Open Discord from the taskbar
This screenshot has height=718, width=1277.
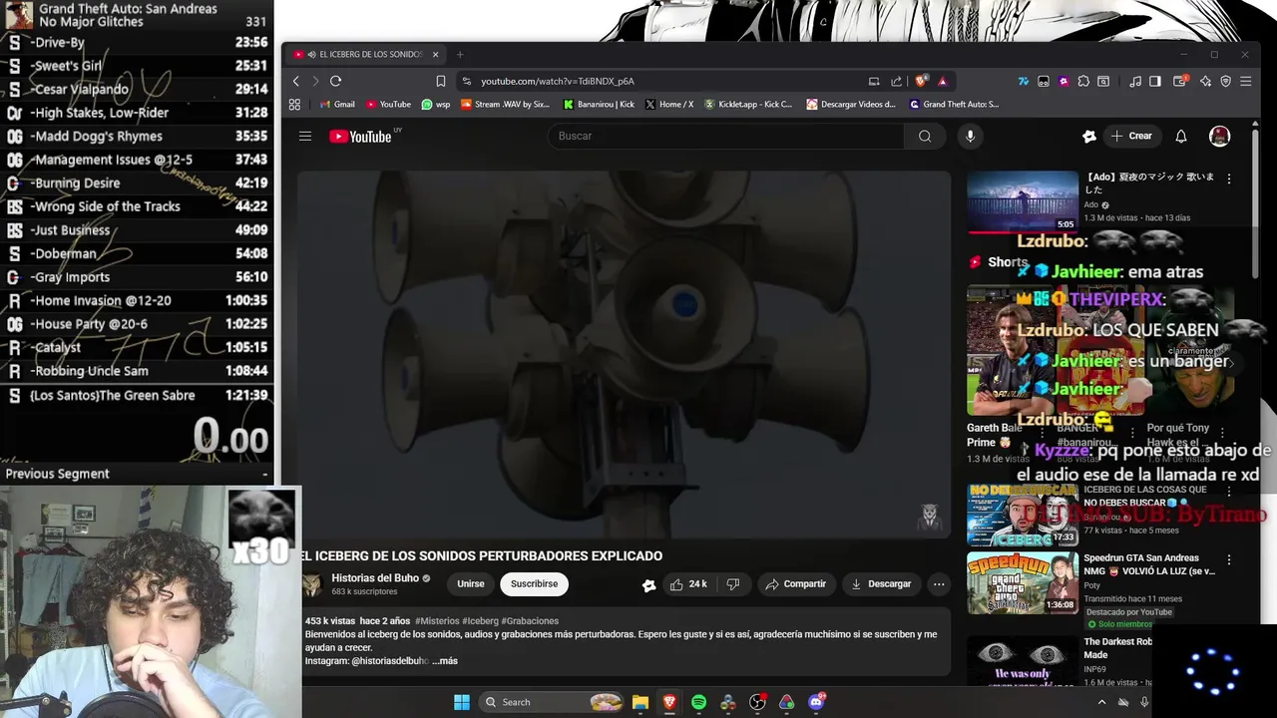pos(816,702)
